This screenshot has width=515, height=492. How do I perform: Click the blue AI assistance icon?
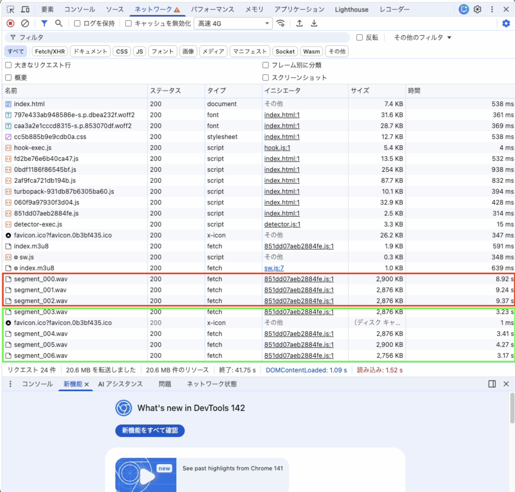coord(464,9)
